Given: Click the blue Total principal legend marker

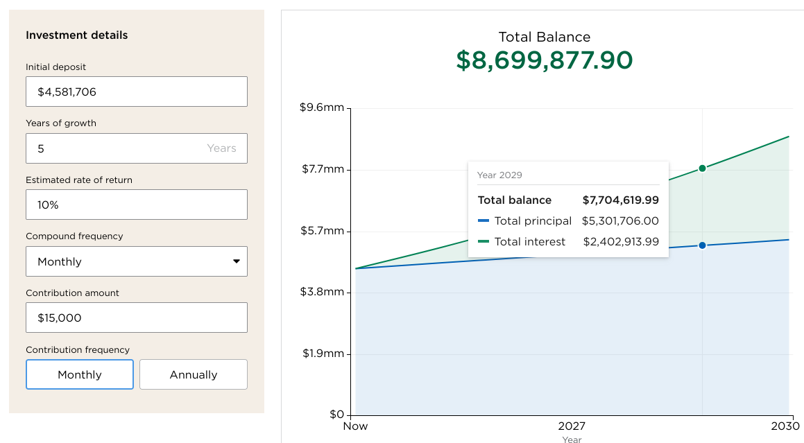Looking at the screenshot, I should click(483, 221).
